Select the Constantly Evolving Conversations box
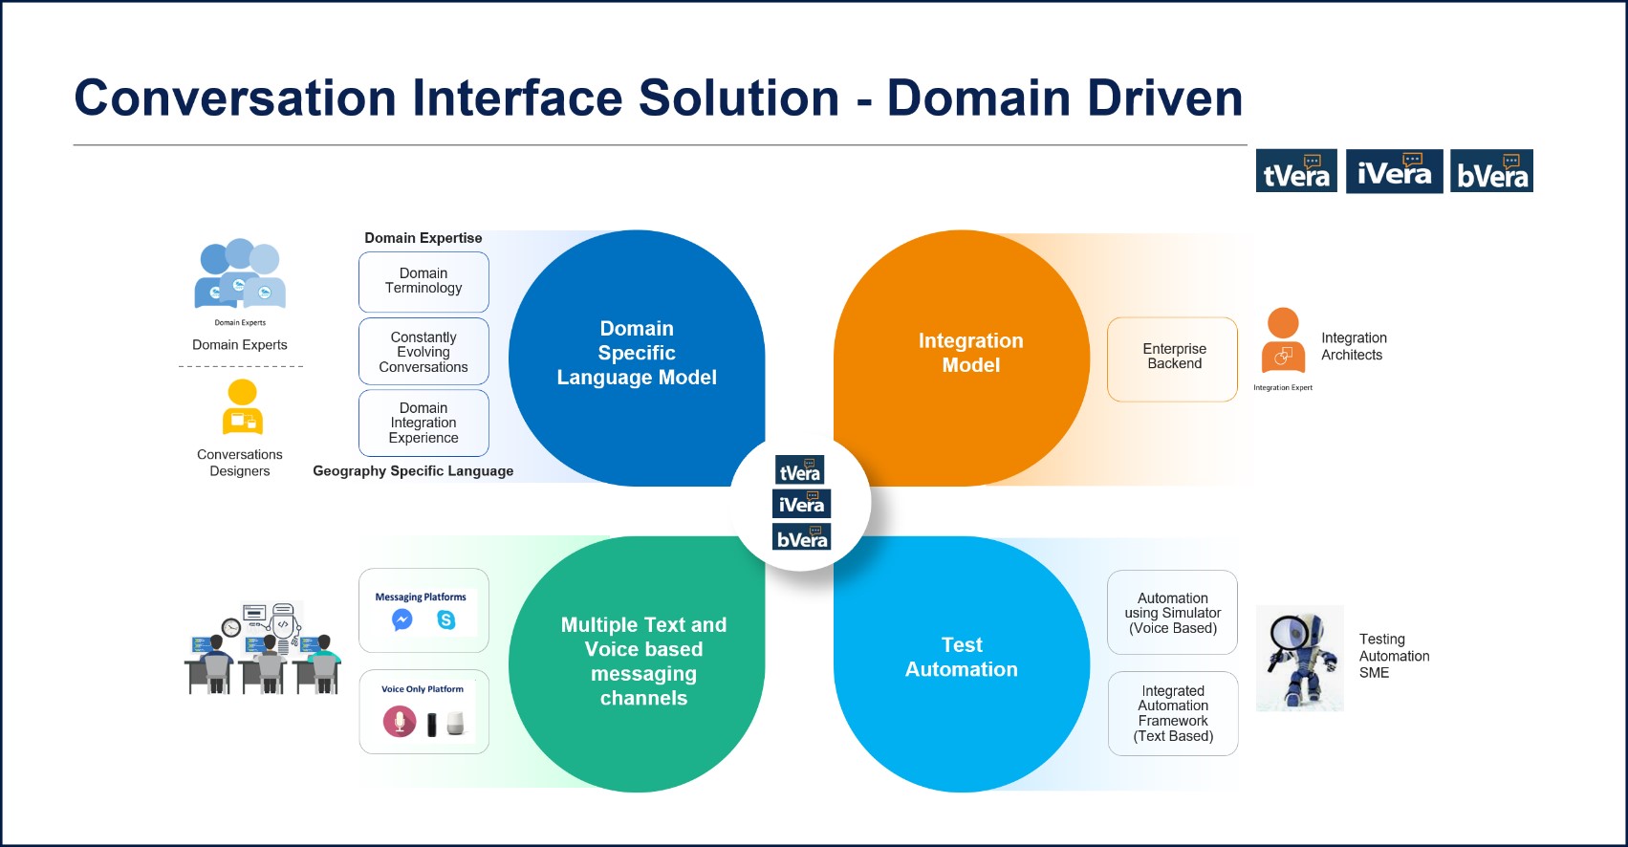This screenshot has height=847, width=1628. tap(423, 352)
